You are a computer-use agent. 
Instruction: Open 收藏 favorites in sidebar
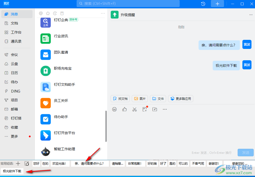point(17,127)
